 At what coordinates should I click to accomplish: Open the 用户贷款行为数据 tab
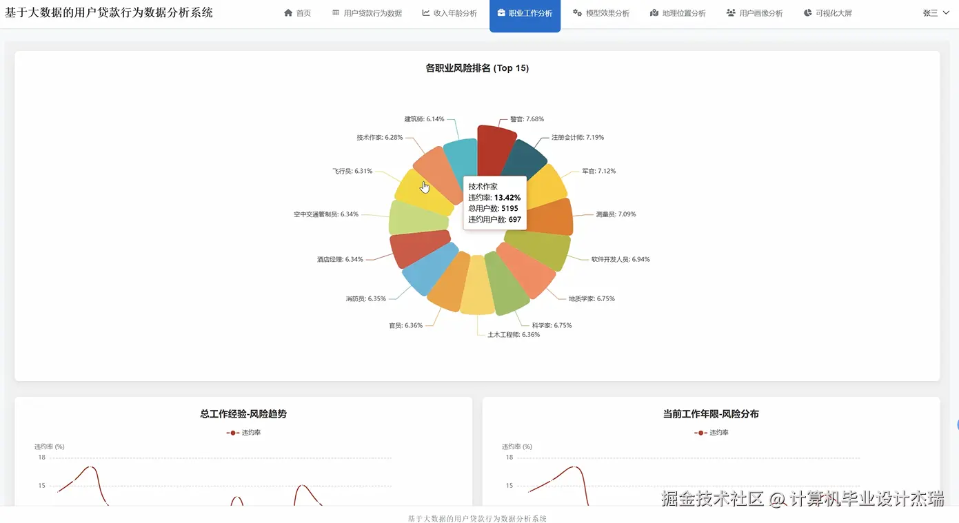[367, 13]
